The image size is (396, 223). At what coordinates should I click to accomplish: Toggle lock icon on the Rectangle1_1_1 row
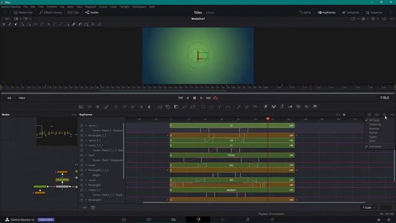[x=82, y=136]
